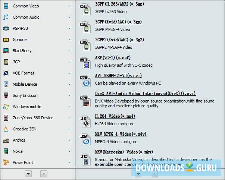Click 'H.264 Video configure' description

[x=115, y=124]
